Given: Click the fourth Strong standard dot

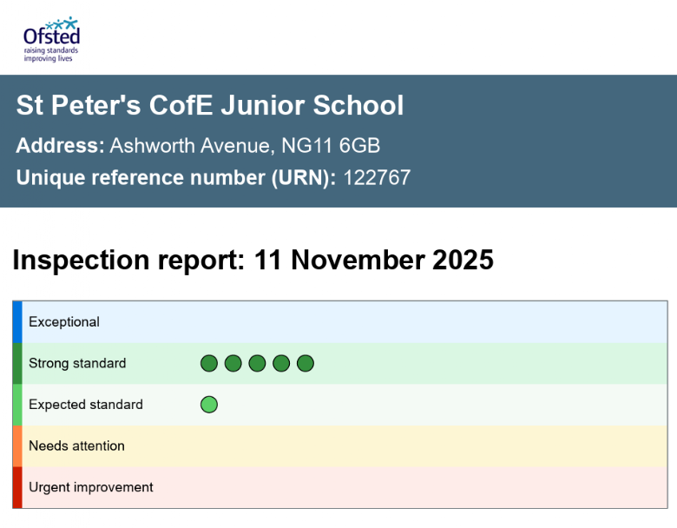Looking at the screenshot, I should pyautogui.click(x=281, y=363).
